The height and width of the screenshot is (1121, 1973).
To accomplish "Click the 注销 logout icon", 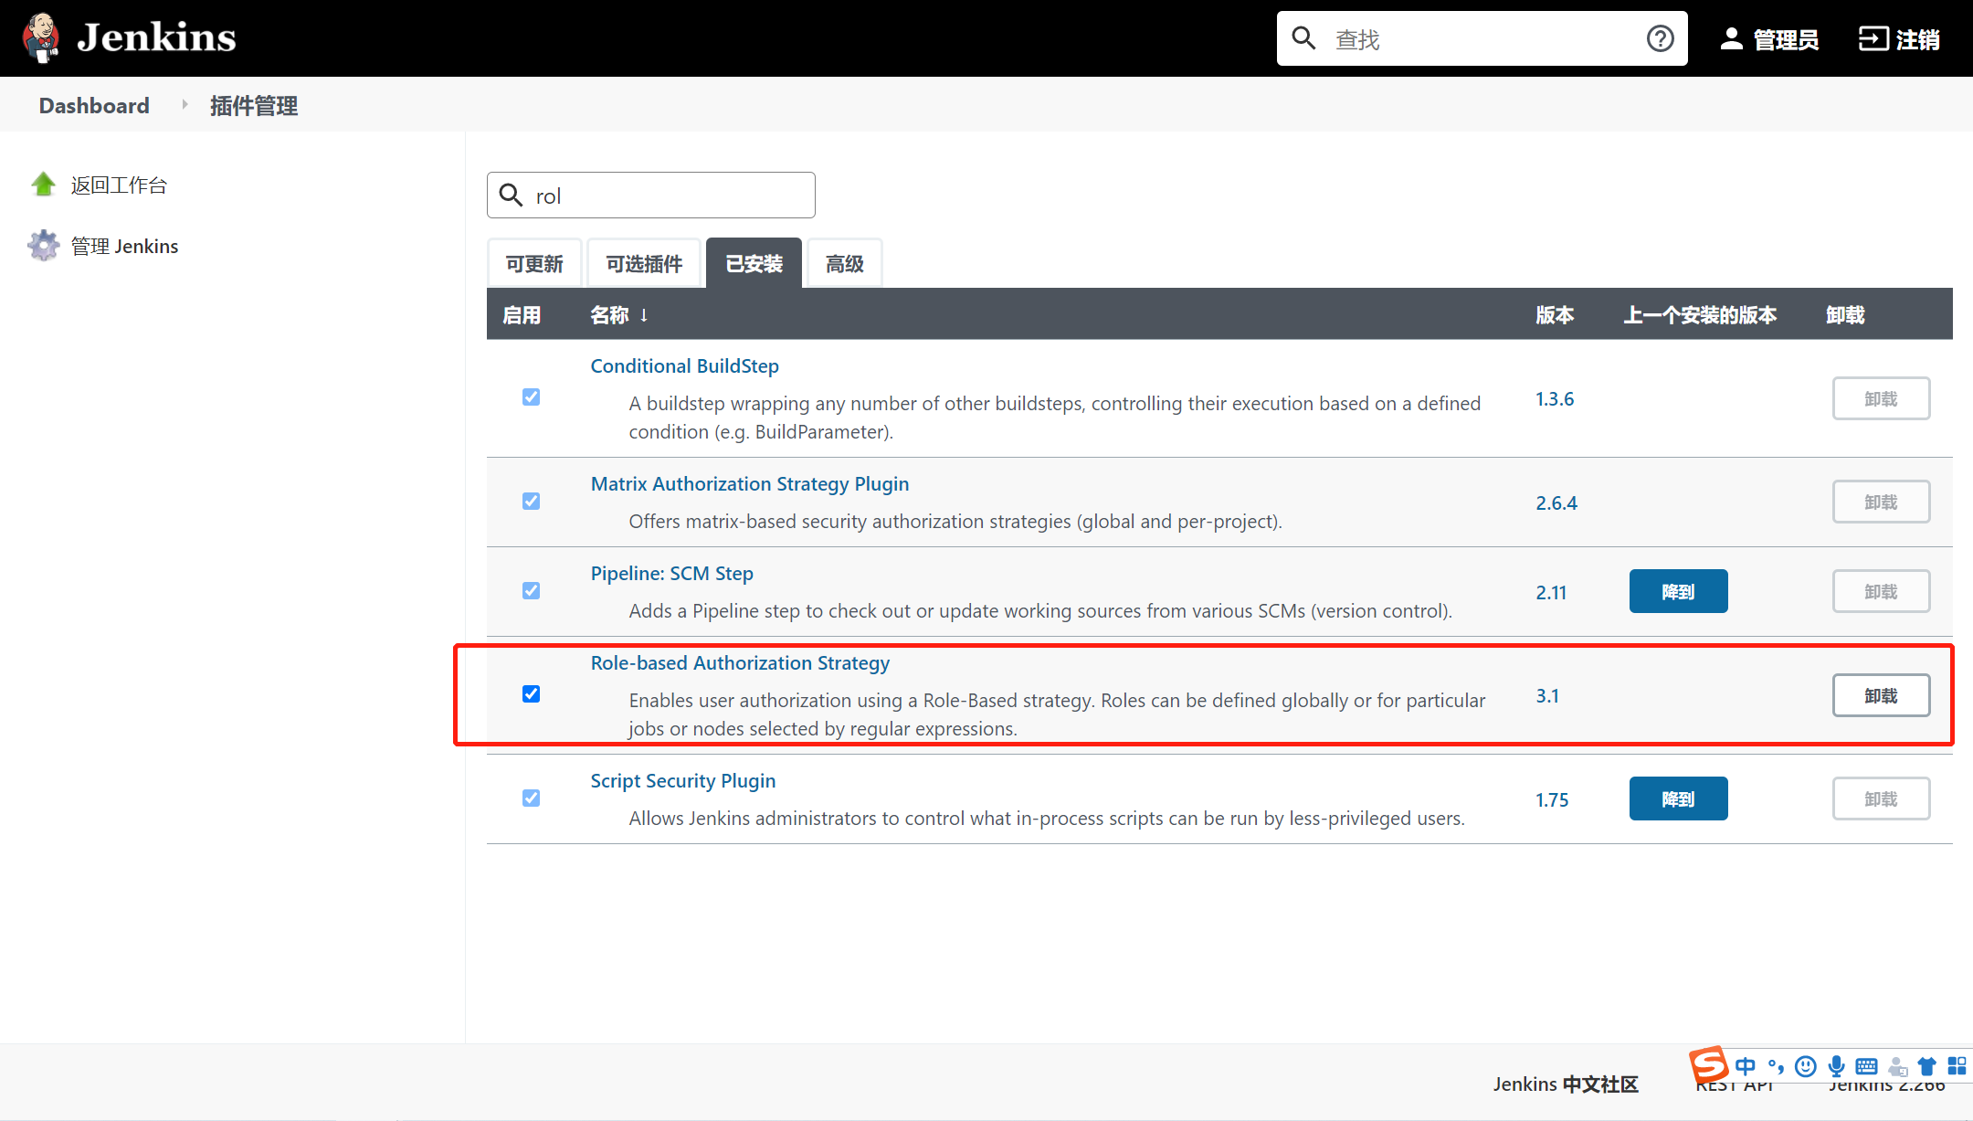I will [1874, 37].
